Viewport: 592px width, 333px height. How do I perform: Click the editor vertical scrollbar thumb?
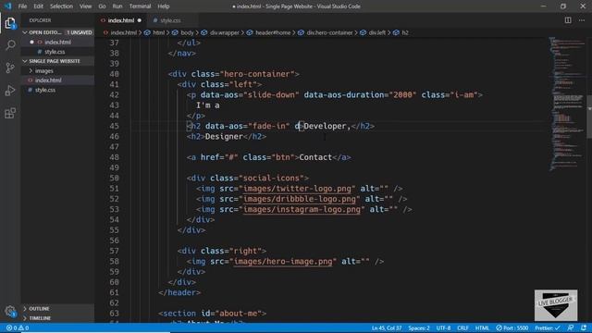tap(589, 117)
